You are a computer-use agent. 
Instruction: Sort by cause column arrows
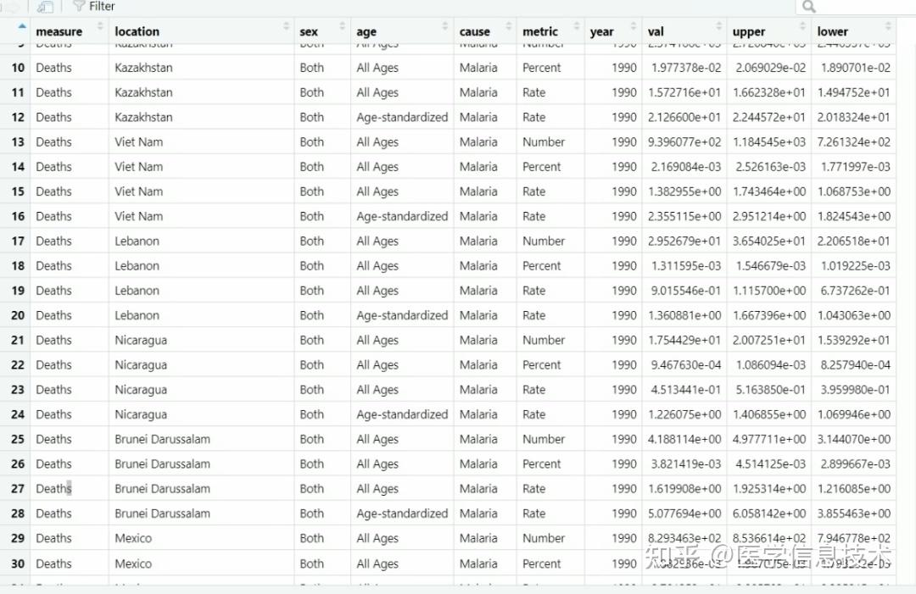tap(509, 27)
